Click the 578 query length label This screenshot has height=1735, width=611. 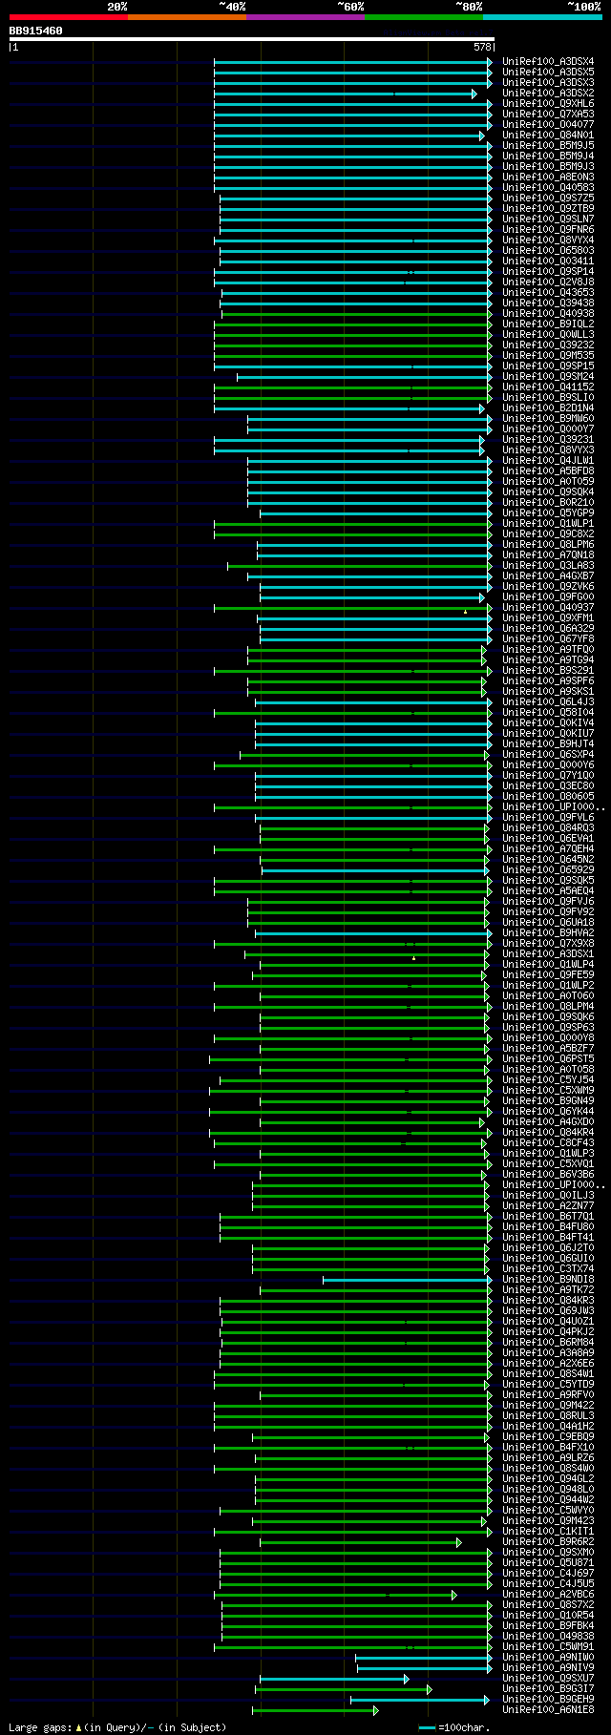point(482,47)
